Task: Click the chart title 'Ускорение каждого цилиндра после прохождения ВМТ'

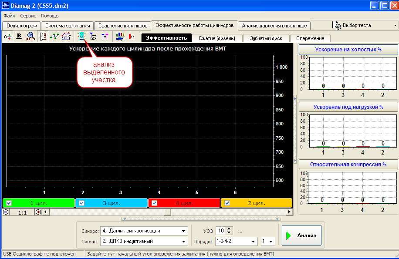Action: (148, 49)
